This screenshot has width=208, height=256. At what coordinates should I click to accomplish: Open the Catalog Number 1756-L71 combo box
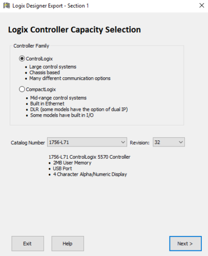pos(87,142)
